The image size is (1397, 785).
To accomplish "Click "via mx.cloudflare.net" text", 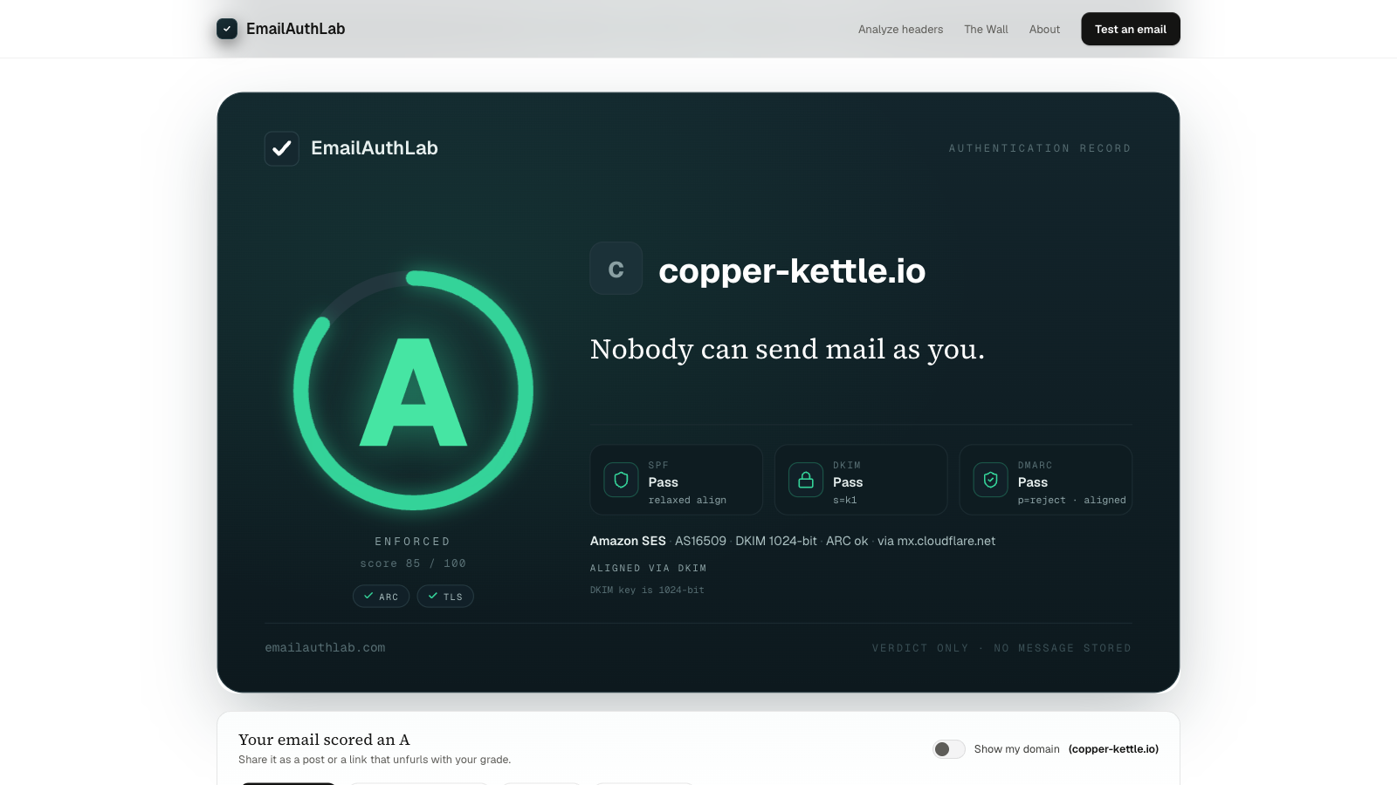I will pyautogui.click(x=936, y=541).
